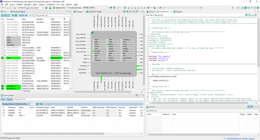Open the File menu

click(2, 4)
